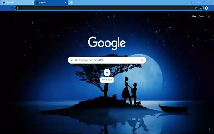
Task: Click the address bar search icon
Action: pyautogui.click(x=17, y=8)
